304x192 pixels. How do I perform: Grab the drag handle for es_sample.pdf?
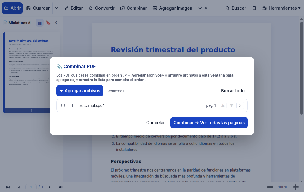click(63, 105)
